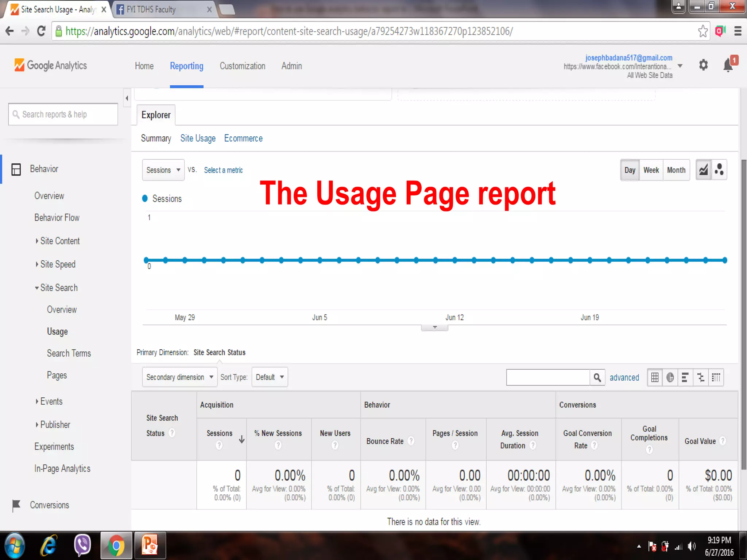Set chart interval to Day
This screenshot has width=747, height=560.
(x=630, y=170)
